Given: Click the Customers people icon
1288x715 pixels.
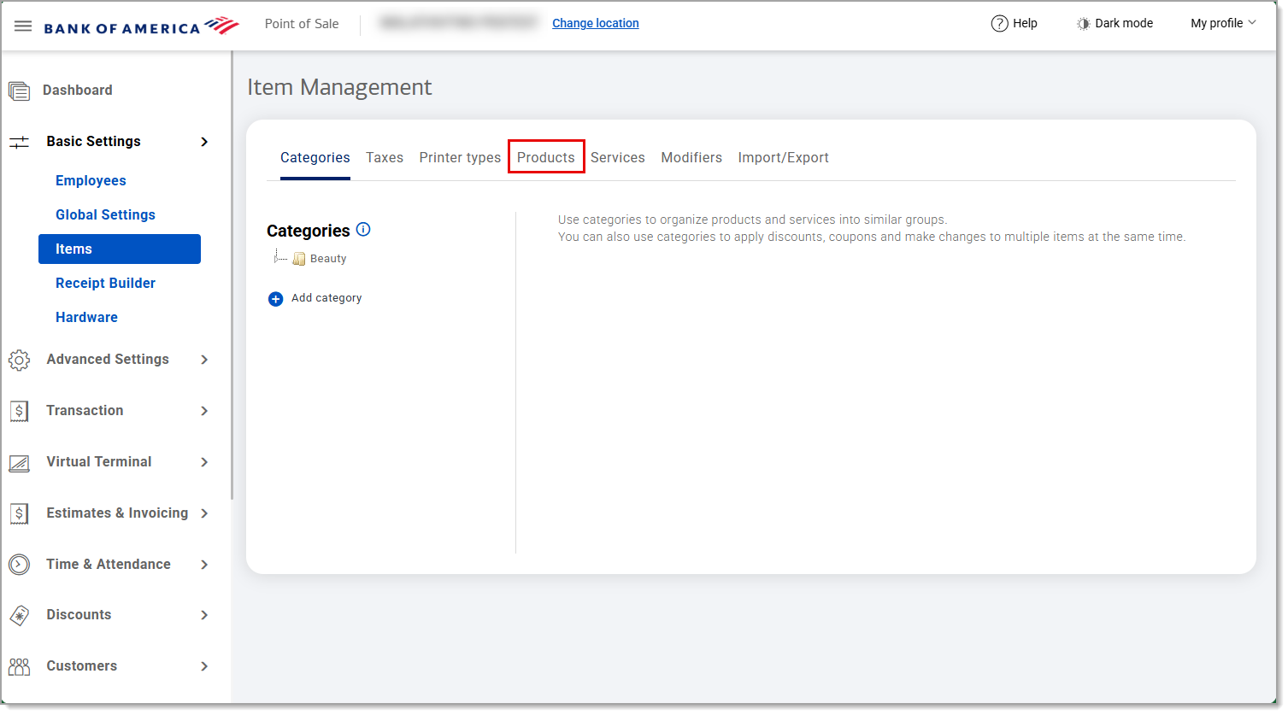Looking at the screenshot, I should 19,666.
